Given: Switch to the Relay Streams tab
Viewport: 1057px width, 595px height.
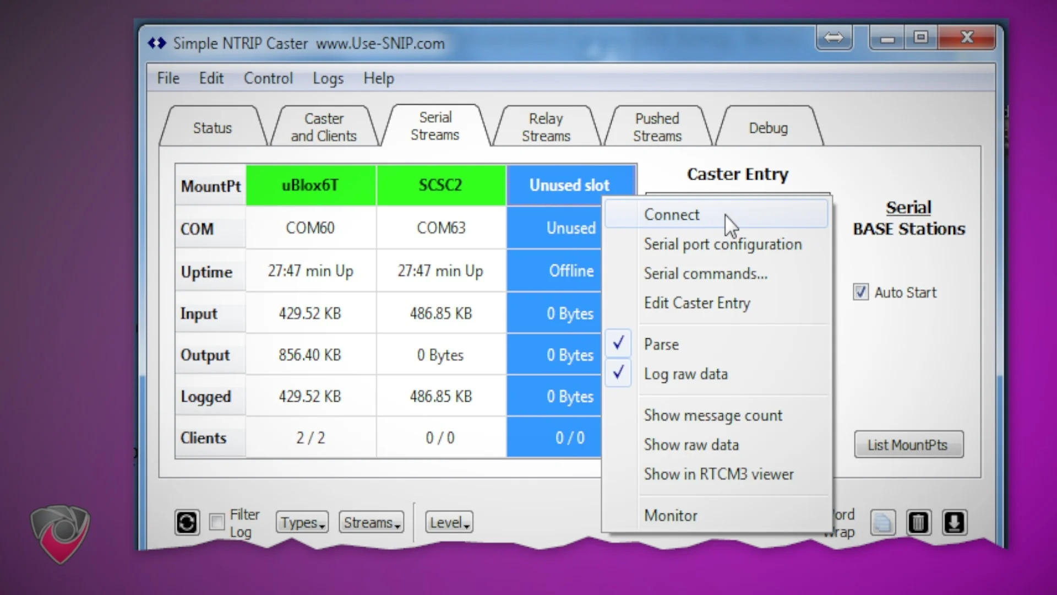Looking at the screenshot, I should [546, 127].
